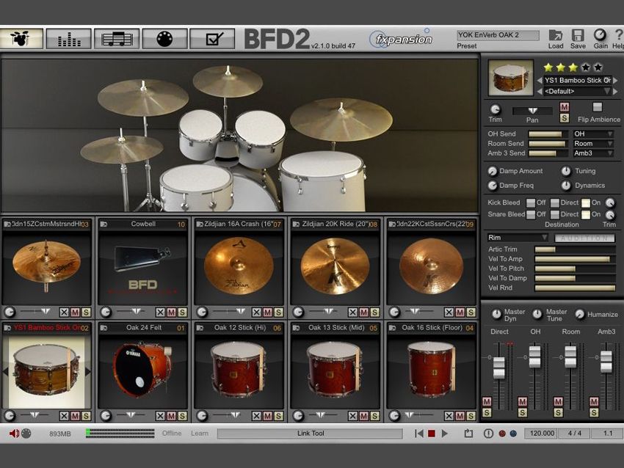The width and height of the screenshot is (624, 468).
Task: Click the play transport button
Action: point(445,434)
